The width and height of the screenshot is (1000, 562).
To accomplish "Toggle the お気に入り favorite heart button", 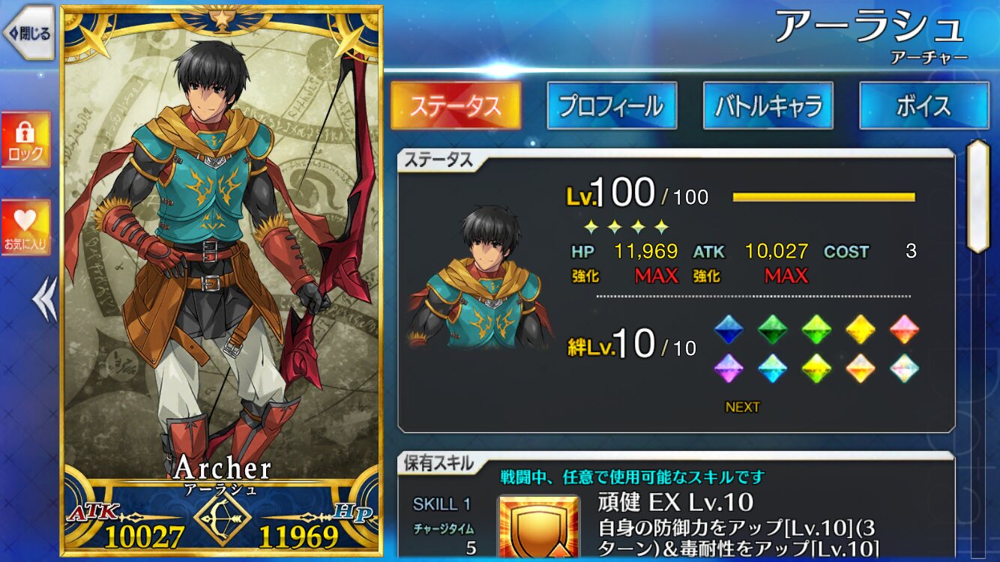I will coord(25,228).
